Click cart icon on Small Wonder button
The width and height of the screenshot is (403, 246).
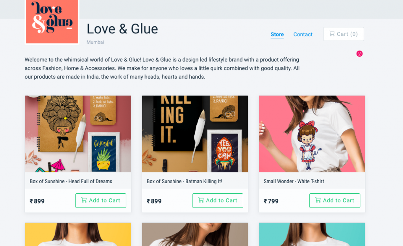pos(318,200)
